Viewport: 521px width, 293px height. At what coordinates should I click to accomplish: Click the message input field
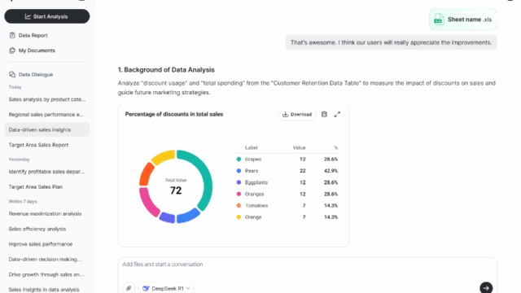[308, 269]
